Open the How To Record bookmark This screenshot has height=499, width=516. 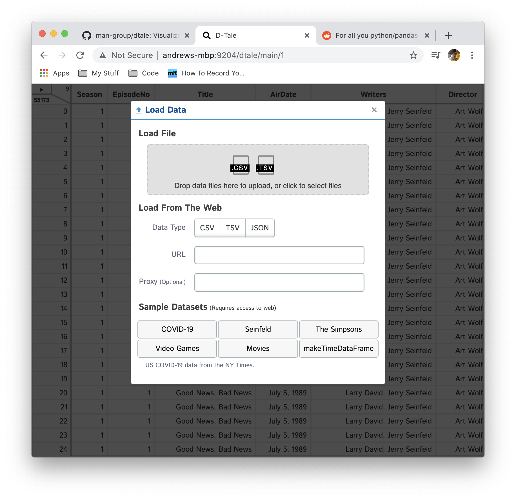[x=206, y=73]
